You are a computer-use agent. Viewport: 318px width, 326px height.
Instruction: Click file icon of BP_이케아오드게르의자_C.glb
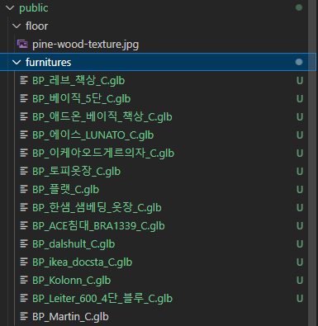pos(24,153)
